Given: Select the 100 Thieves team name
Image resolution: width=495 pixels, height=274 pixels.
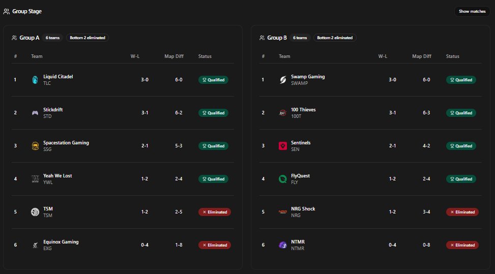Looking at the screenshot, I should (x=303, y=110).
